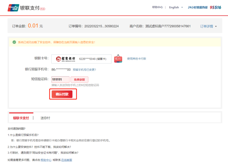Viewport: 228px width, 162px height.
Task: Click the SMS verification code input field
Action: (60, 80)
